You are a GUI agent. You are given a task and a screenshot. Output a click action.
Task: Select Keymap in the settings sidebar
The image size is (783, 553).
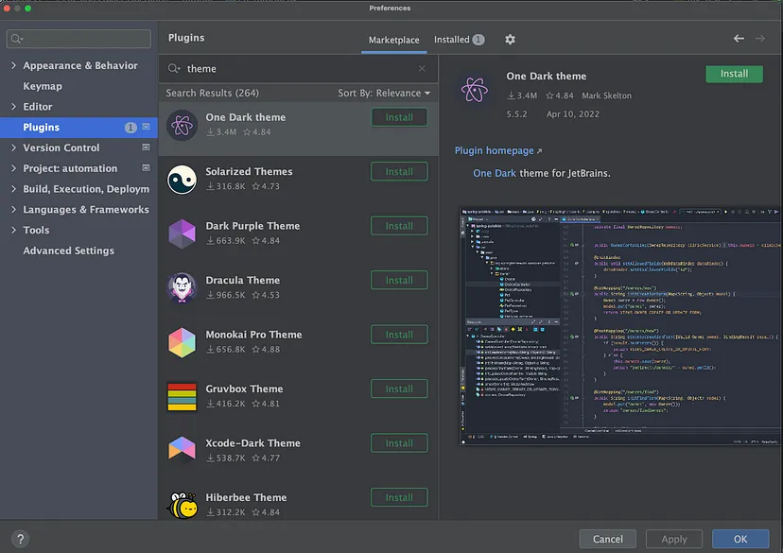[43, 86]
